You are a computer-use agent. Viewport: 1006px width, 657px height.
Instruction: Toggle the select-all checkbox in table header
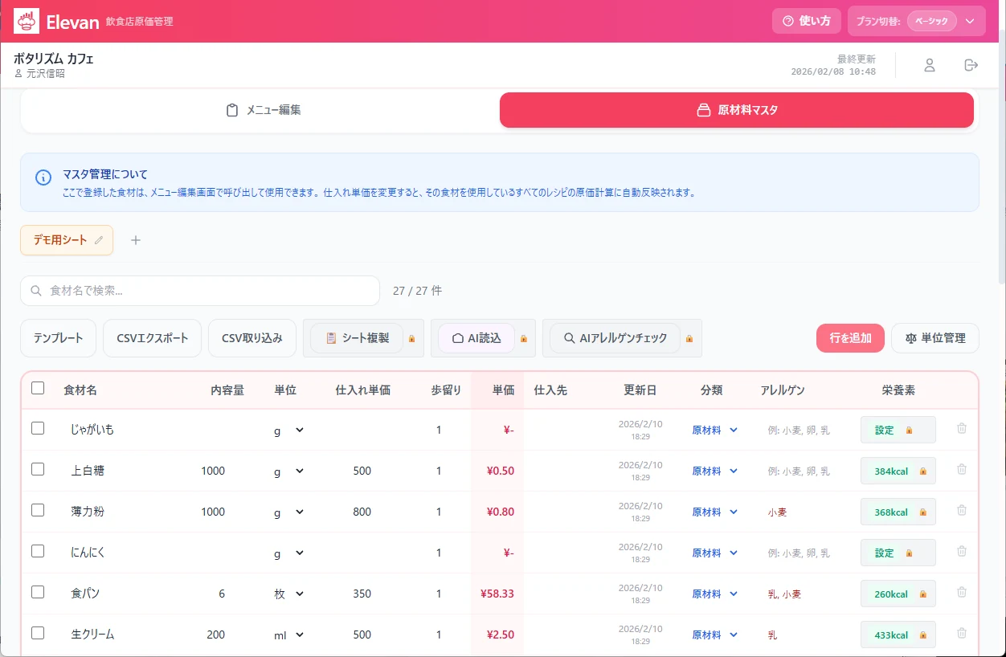tap(38, 388)
